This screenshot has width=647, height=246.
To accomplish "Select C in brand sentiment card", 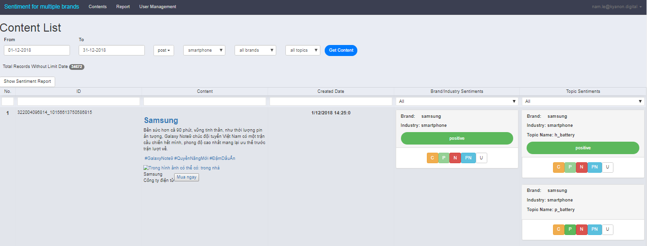I will tap(432, 158).
